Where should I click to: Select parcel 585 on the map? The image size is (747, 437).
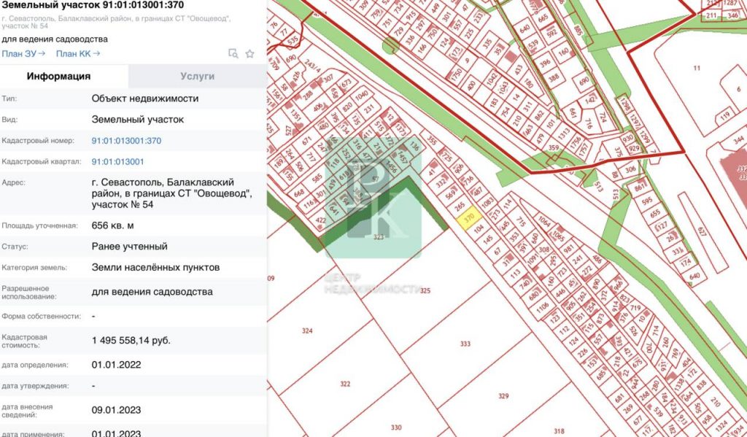(x=317, y=179)
